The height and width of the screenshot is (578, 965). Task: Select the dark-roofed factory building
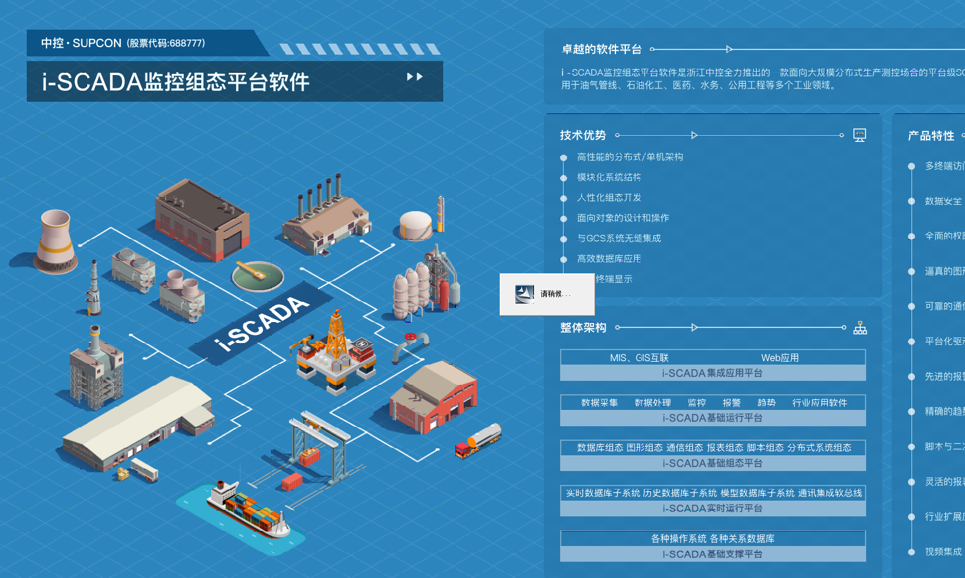pos(202,220)
